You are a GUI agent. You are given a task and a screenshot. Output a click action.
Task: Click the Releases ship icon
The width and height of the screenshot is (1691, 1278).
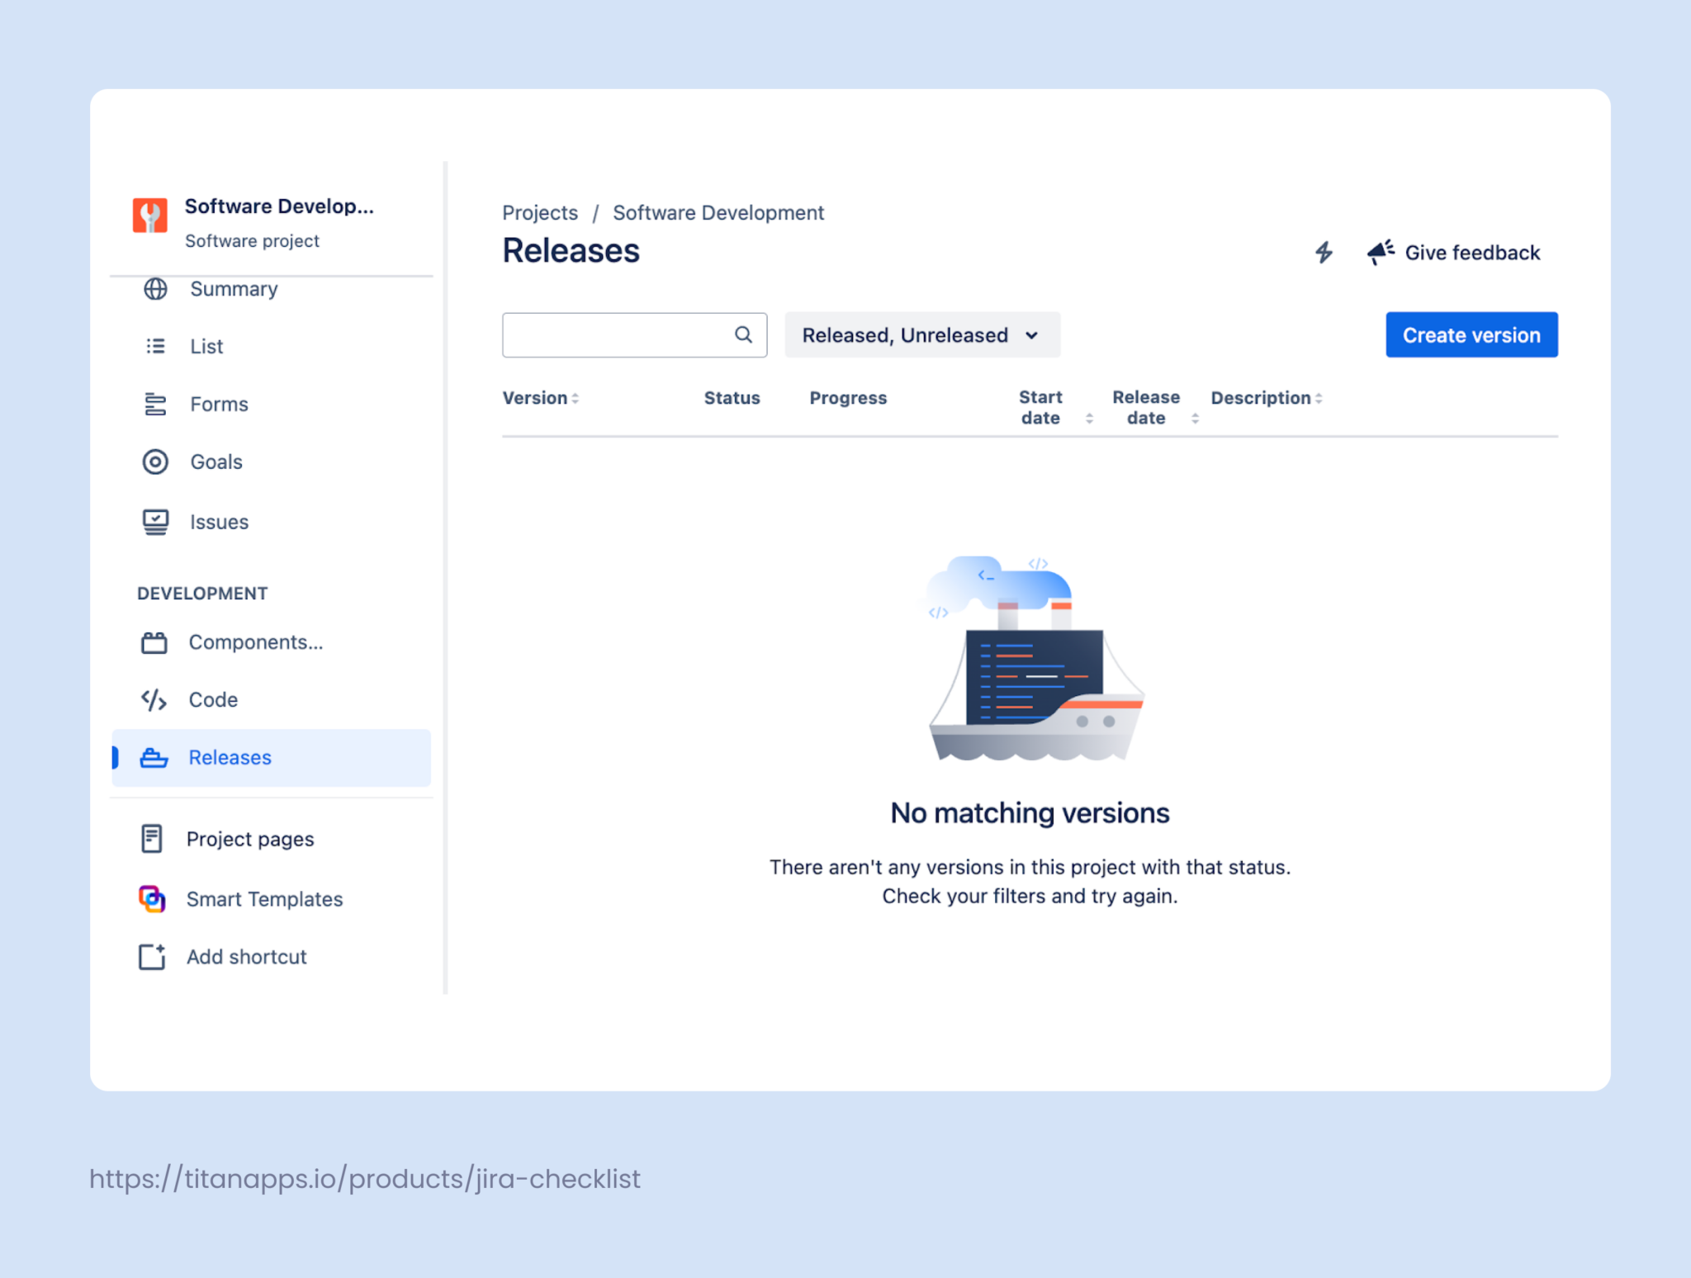point(155,757)
